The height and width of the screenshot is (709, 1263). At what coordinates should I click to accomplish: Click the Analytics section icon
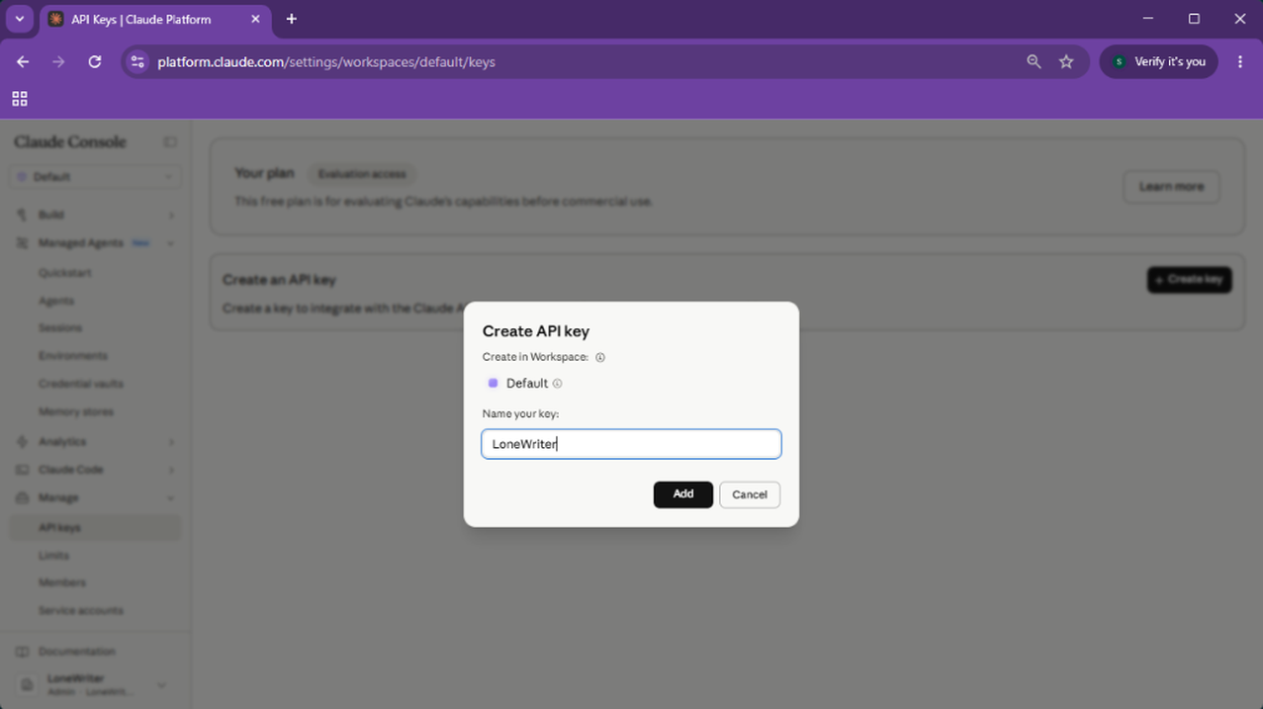coord(22,442)
